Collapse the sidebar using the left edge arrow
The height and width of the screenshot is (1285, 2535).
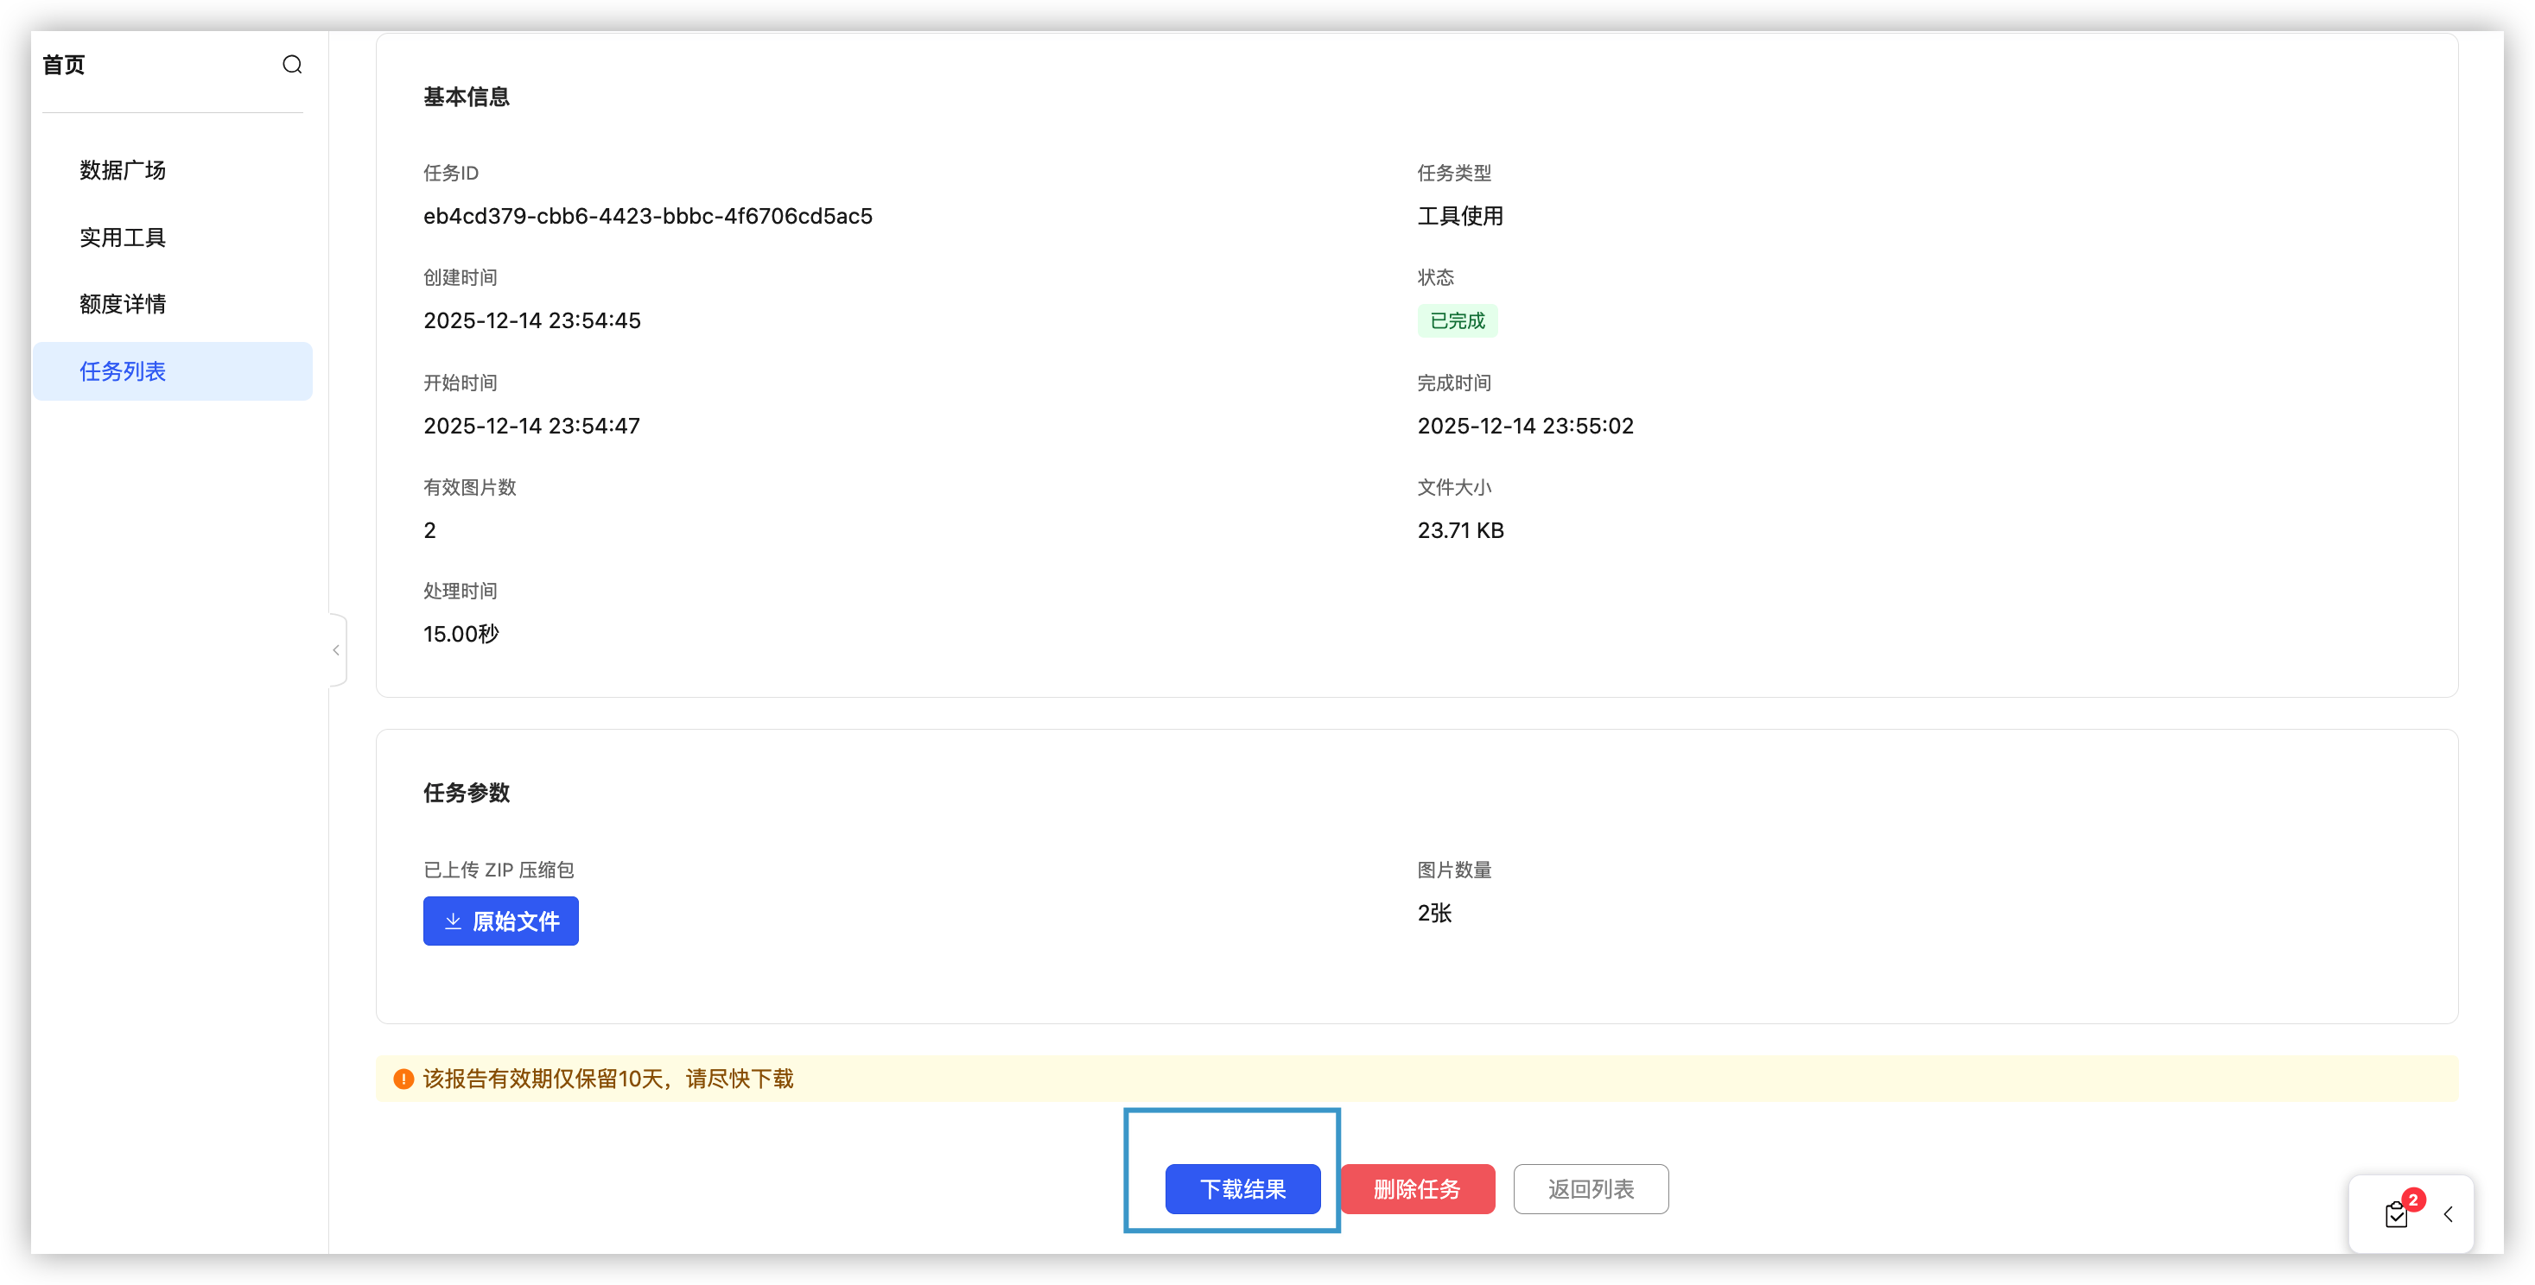tap(335, 649)
